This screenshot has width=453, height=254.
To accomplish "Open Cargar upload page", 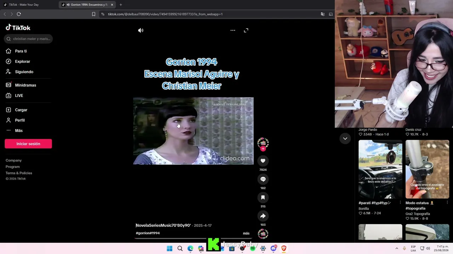I will pos(21,110).
